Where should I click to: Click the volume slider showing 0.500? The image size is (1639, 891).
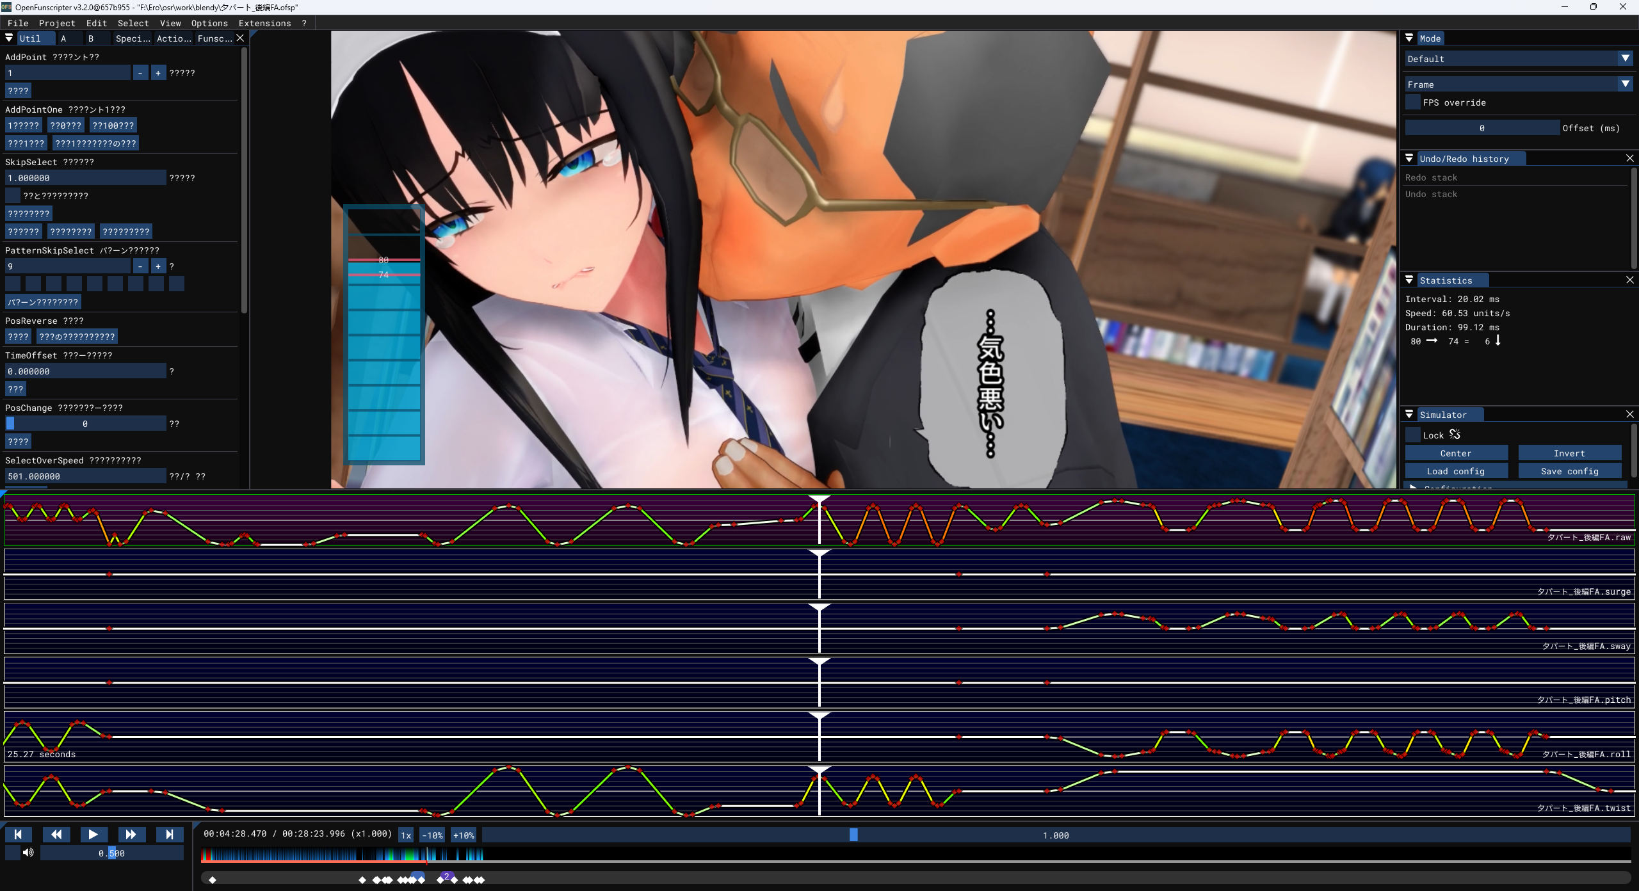pyautogui.click(x=112, y=853)
